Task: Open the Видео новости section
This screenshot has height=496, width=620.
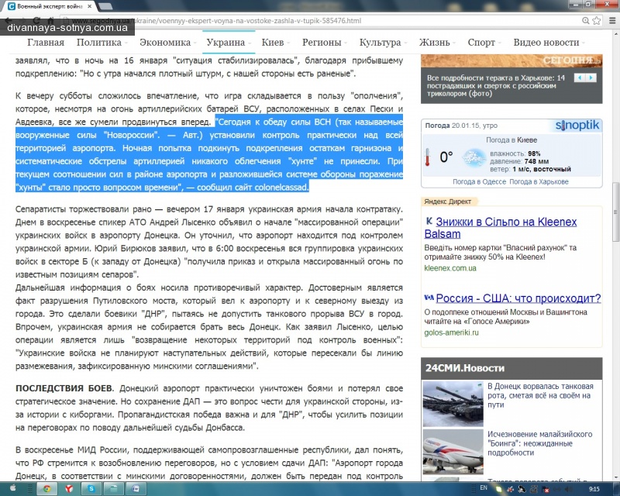Action: (546, 43)
